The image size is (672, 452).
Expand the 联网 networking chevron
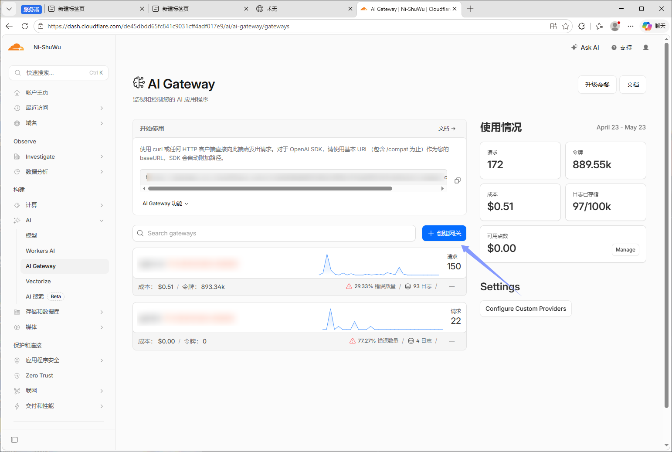coord(102,391)
